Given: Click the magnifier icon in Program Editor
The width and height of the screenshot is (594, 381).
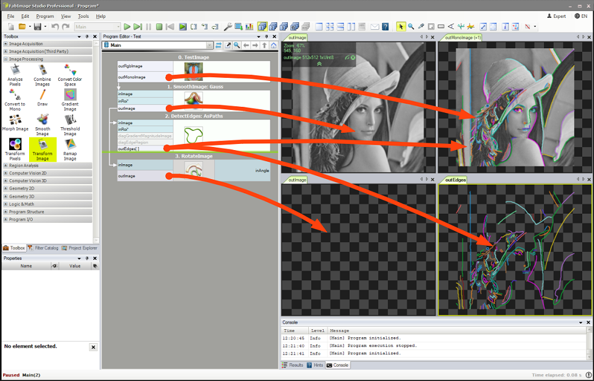Looking at the screenshot, I should coord(237,45).
